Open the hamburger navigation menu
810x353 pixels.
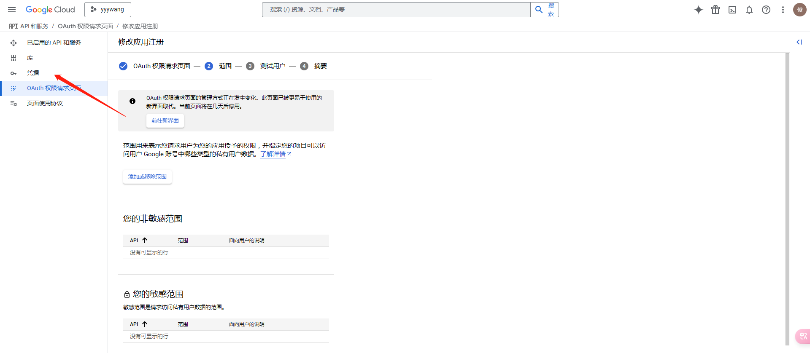[12, 10]
